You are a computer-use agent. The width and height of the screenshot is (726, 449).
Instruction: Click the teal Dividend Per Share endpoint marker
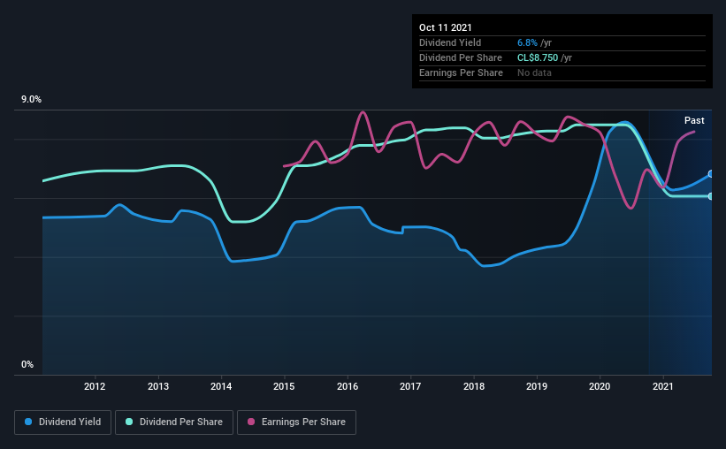[x=711, y=196]
